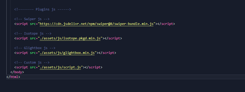
Task: Follow the script.js source path
Action: [x=60, y=67]
